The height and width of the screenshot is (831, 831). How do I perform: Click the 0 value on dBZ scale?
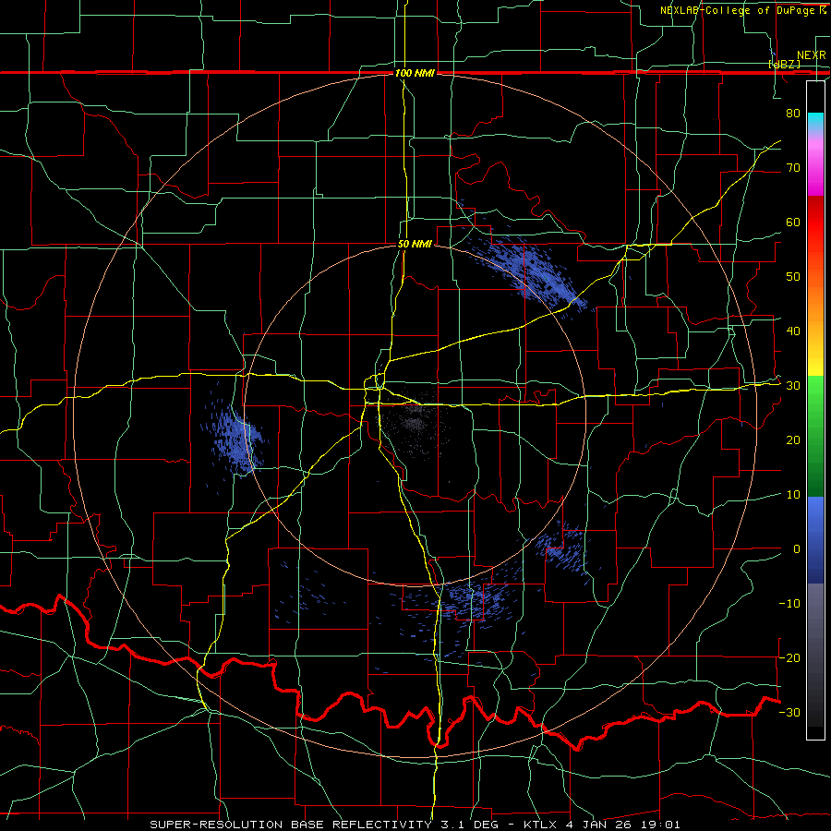point(797,549)
